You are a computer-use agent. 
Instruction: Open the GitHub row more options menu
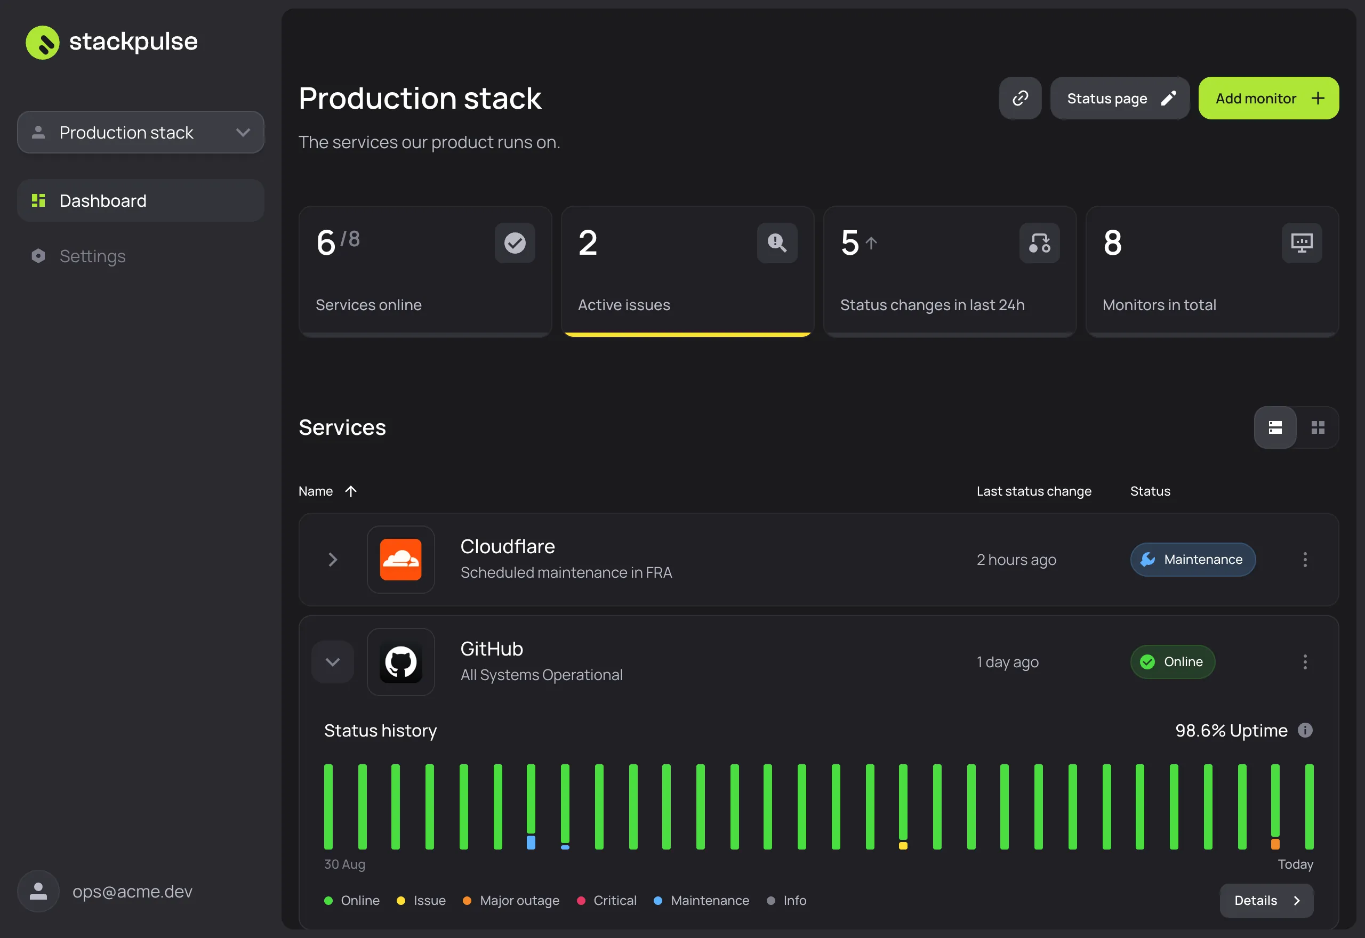(1304, 662)
